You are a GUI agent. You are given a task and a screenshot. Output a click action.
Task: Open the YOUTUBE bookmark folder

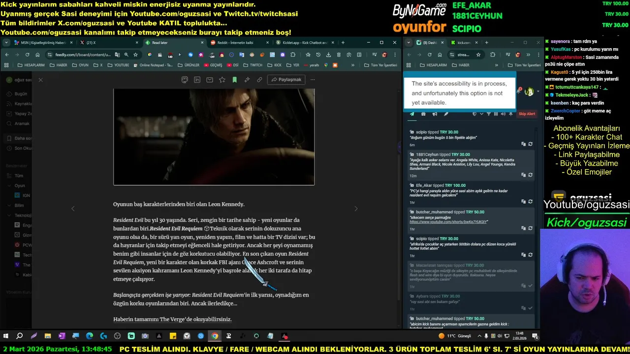click(119, 65)
